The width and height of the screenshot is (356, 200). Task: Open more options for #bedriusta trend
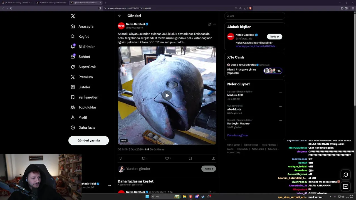point(280,106)
